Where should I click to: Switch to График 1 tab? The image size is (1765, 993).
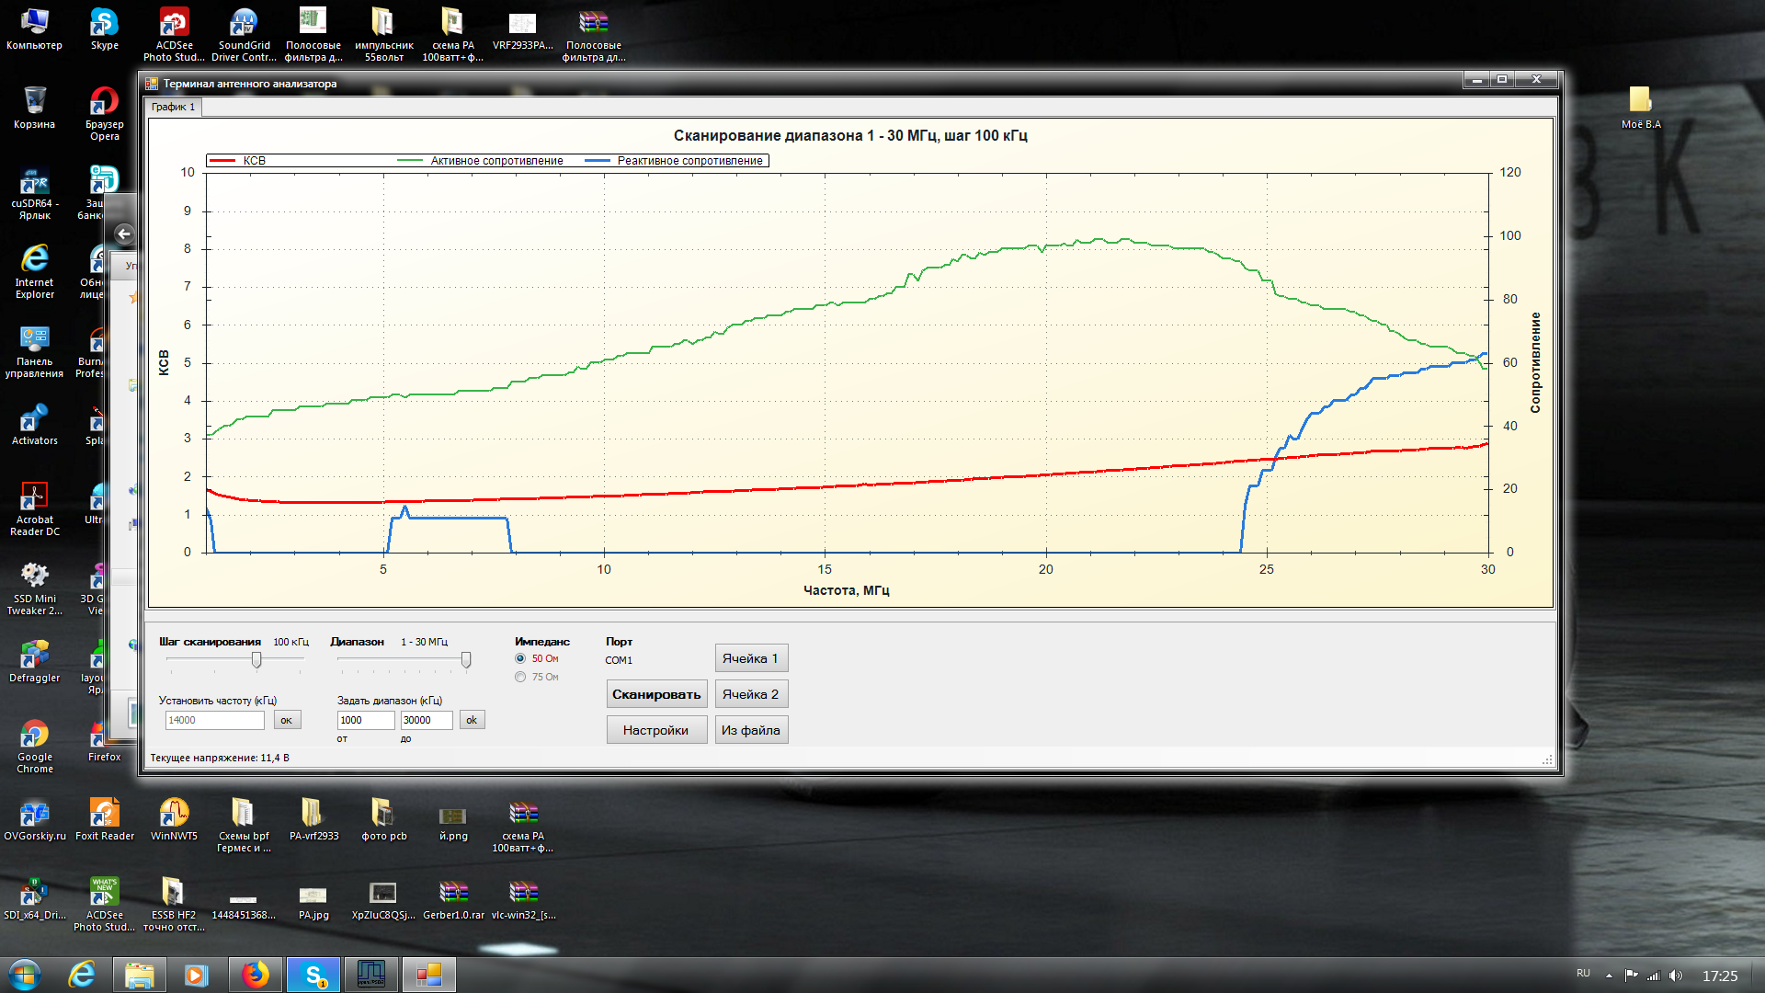tap(174, 107)
